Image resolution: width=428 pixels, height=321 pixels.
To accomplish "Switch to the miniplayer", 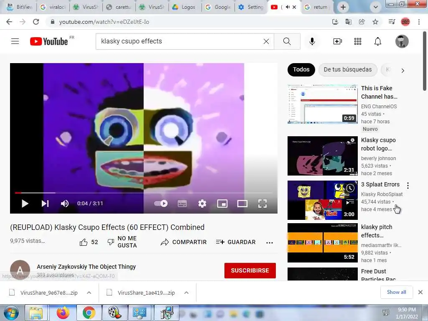I will click(x=222, y=204).
